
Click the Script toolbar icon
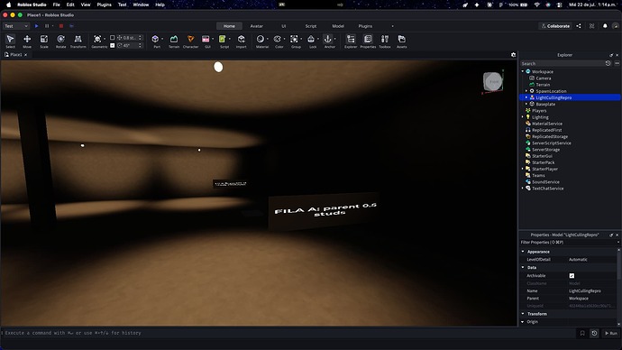click(x=222, y=39)
